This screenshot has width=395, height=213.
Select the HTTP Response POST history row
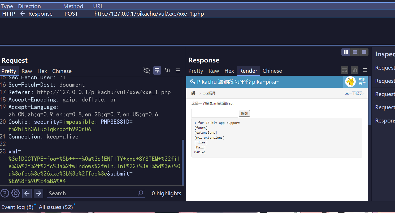[x=197, y=14]
